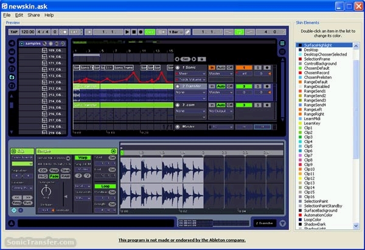Click the Stop button in the transport bar
The height and width of the screenshot is (250, 365).
tap(134, 32)
